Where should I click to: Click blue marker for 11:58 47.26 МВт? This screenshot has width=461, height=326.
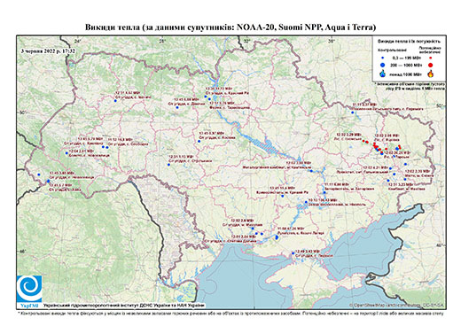pos(277,237)
